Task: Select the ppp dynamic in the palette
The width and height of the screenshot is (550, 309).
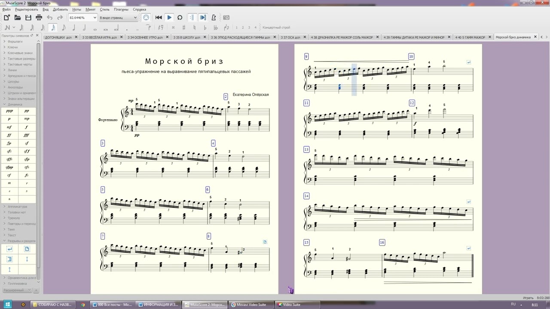Action: pos(9,110)
